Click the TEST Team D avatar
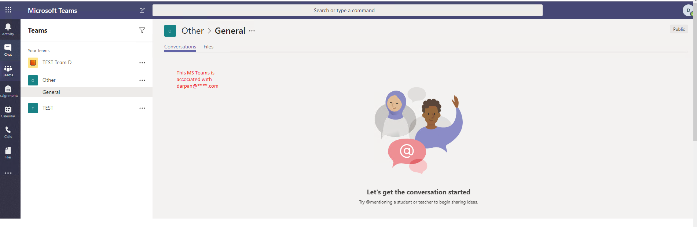The width and height of the screenshot is (697, 227). [33, 63]
